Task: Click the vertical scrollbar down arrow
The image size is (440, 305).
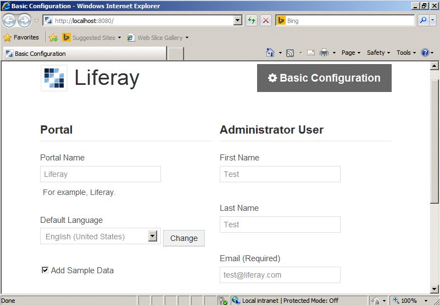Action: click(434, 289)
